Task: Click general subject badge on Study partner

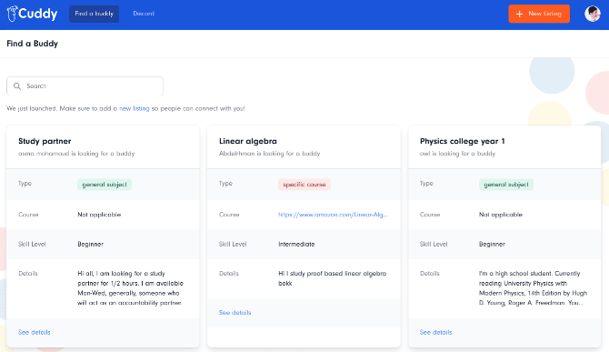Action: (105, 185)
